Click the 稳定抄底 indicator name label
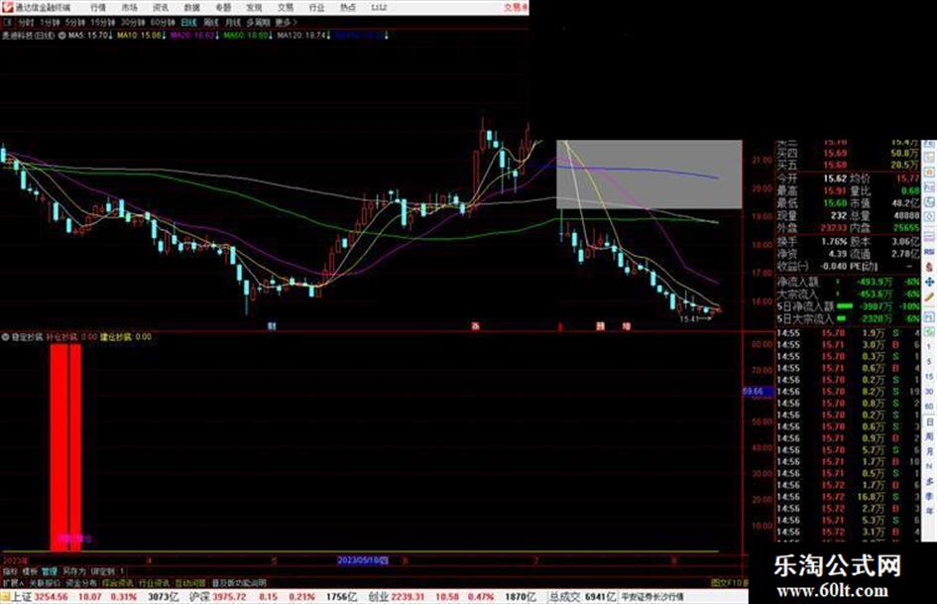Image resolution: width=937 pixels, height=604 pixels. coord(27,336)
